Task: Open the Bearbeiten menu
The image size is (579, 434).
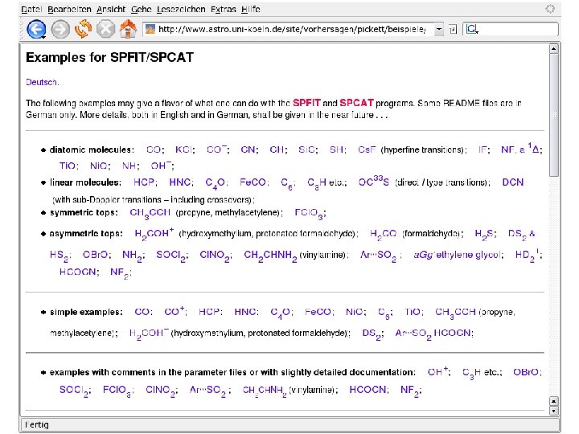Action: pyautogui.click(x=69, y=9)
